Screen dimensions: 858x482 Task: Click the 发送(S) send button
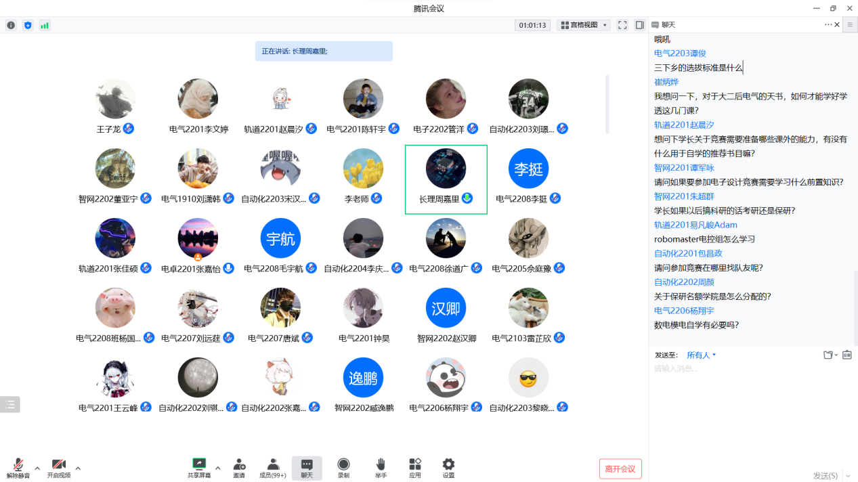(825, 476)
